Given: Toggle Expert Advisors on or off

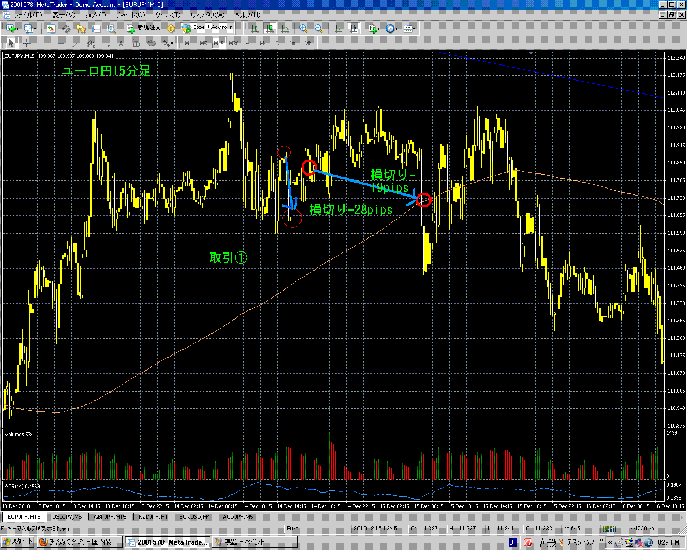Looking at the screenshot, I should point(207,28).
